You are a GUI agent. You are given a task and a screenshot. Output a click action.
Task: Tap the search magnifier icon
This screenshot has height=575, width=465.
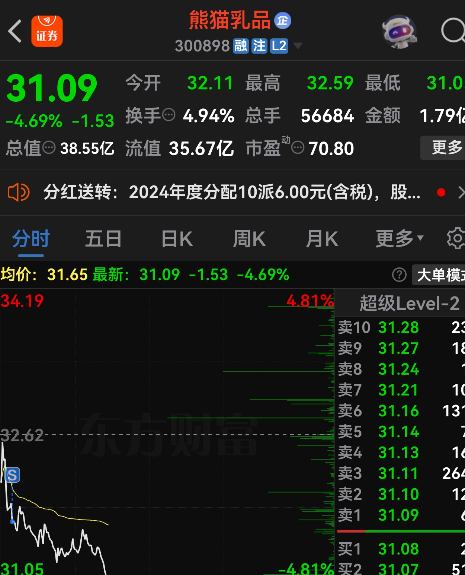point(453,31)
